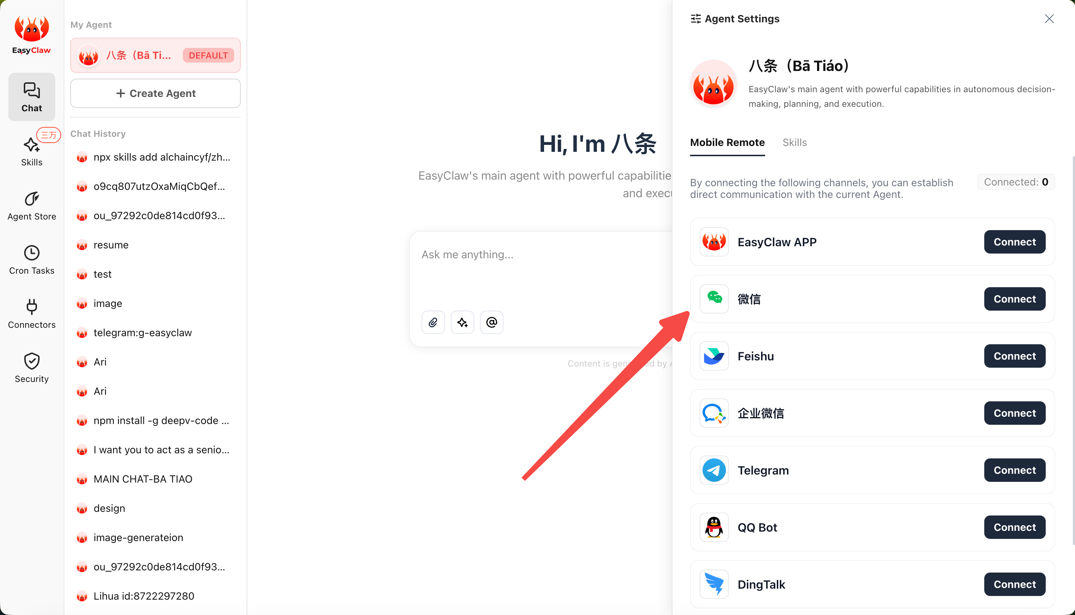
Task: Open 'I want you to act as a senio...' chat
Action: point(156,450)
